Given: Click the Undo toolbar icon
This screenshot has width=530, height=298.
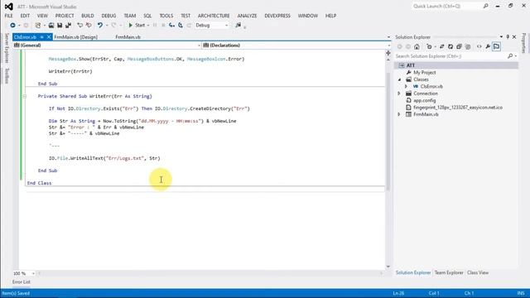Looking at the screenshot, I should tap(100, 26).
